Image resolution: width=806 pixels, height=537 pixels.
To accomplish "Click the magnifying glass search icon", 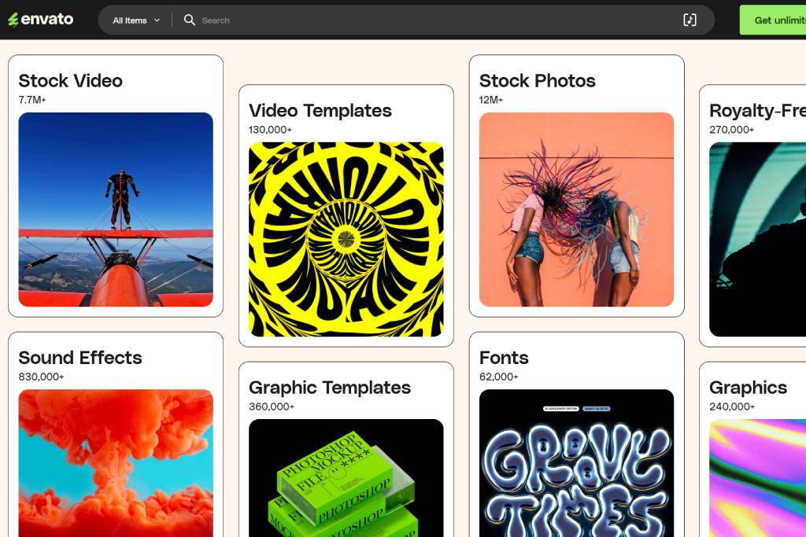I will 190,20.
